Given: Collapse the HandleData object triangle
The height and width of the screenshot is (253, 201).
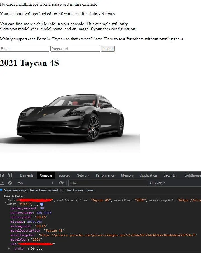Looking at the screenshot, I should (5, 202).
